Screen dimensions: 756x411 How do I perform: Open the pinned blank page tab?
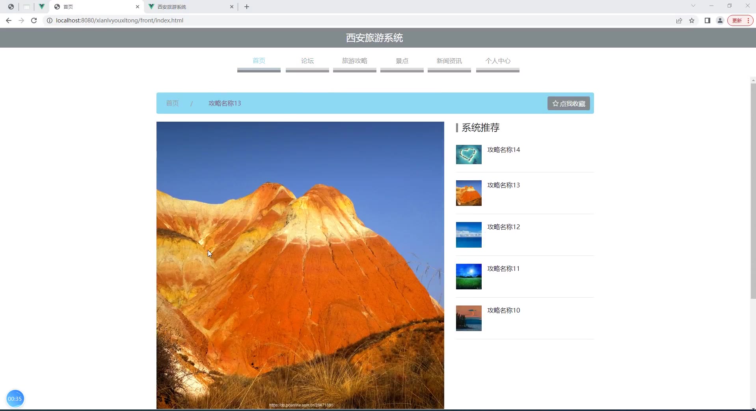[x=26, y=7]
